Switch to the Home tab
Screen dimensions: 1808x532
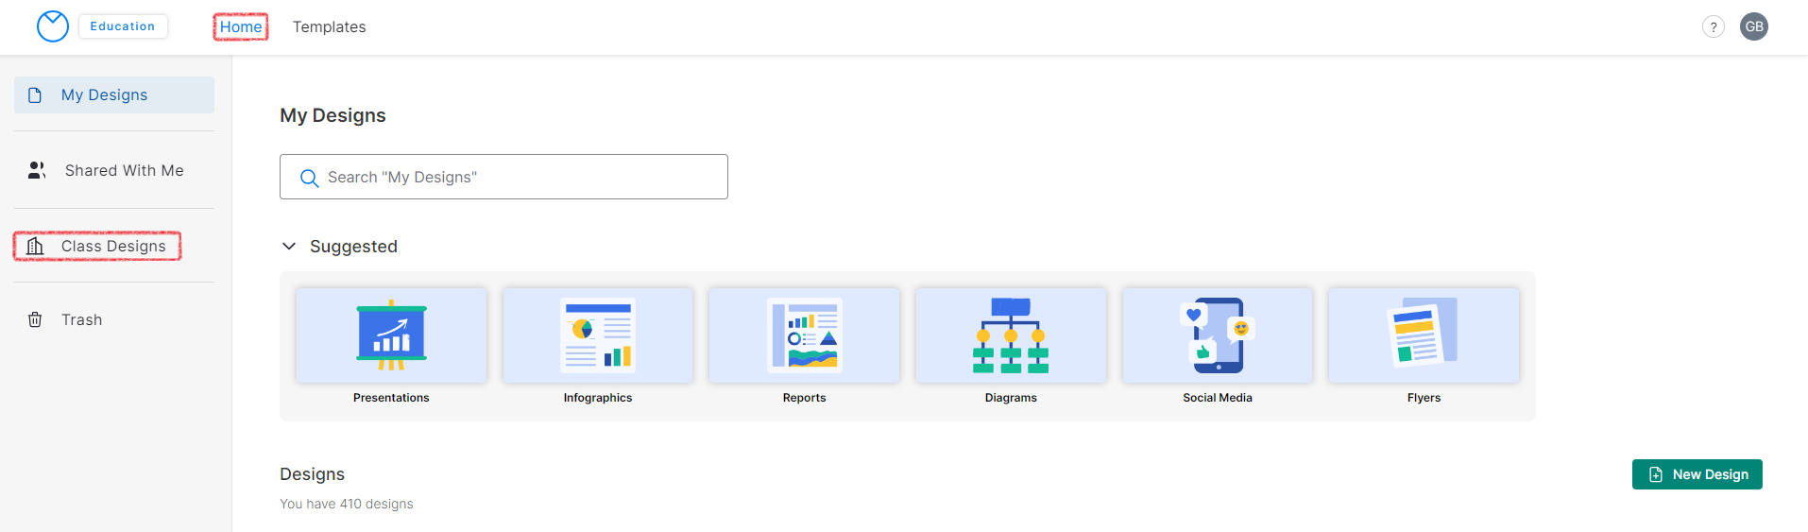tap(241, 26)
